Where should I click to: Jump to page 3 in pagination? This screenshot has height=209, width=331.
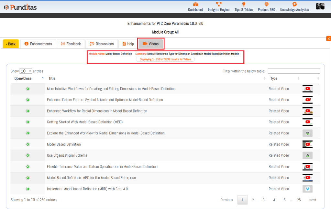tap(263, 200)
